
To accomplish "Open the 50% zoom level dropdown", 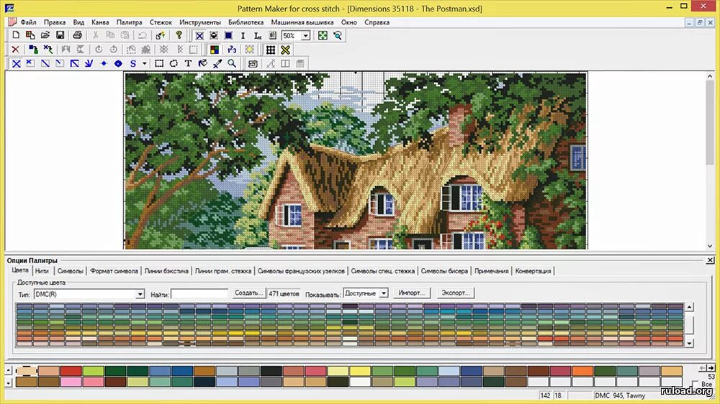I will [x=306, y=35].
